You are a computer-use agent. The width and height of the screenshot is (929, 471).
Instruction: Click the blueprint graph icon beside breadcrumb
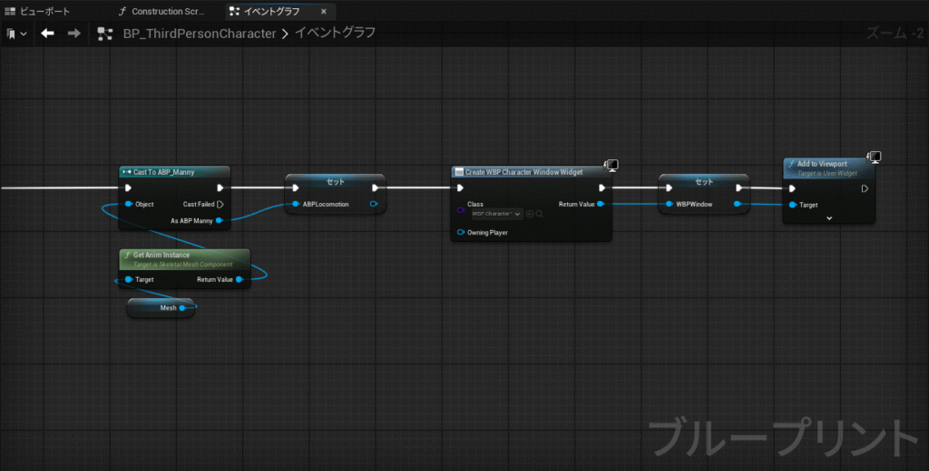[105, 34]
